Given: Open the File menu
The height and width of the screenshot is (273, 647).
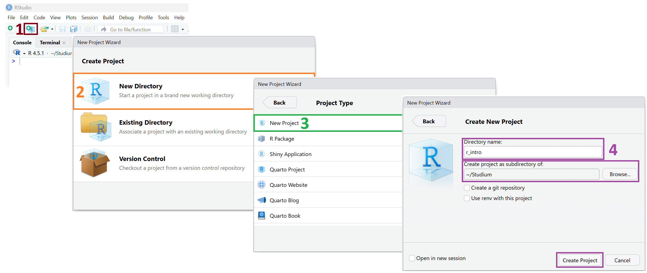Looking at the screenshot, I should [x=11, y=18].
